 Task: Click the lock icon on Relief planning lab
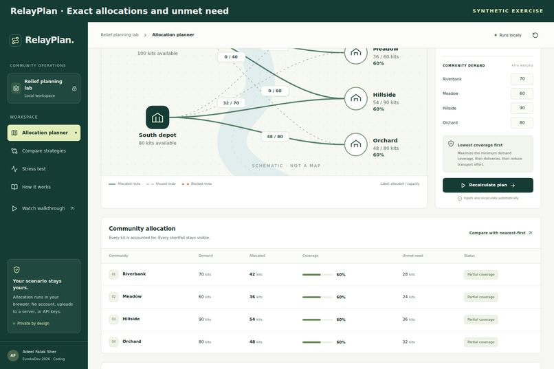[74, 88]
